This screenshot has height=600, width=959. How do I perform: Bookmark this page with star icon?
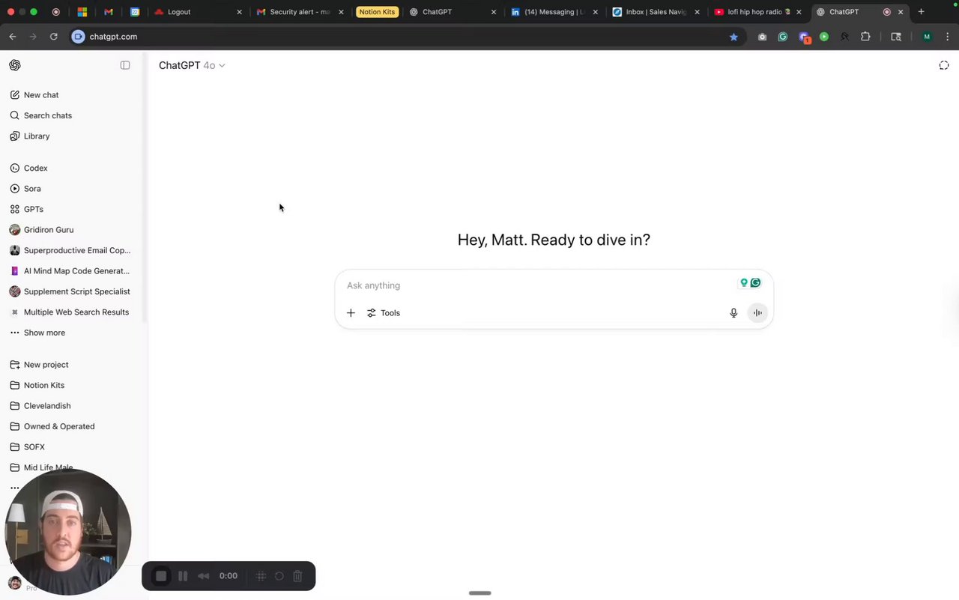(x=733, y=37)
